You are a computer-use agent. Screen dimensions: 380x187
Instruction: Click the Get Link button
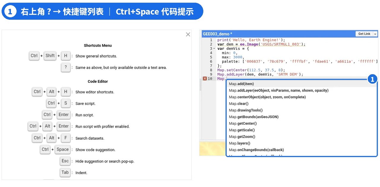[364, 34]
